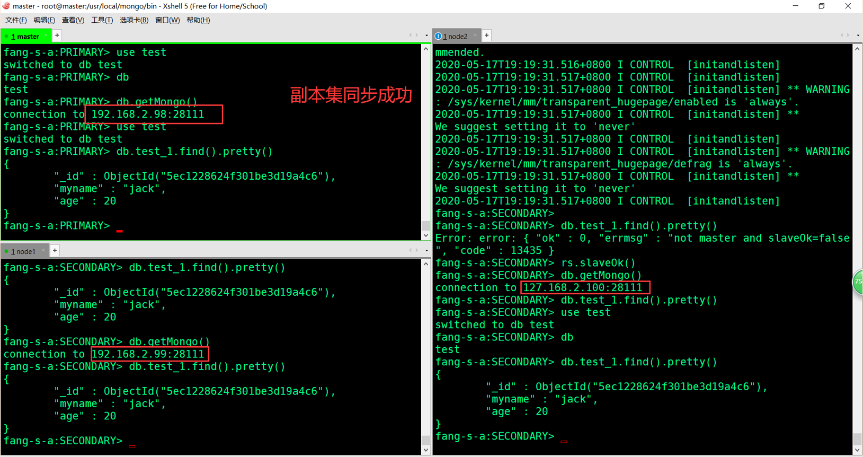
Task: Click the Xshell app icon in title bar
Action: [6, 6]
